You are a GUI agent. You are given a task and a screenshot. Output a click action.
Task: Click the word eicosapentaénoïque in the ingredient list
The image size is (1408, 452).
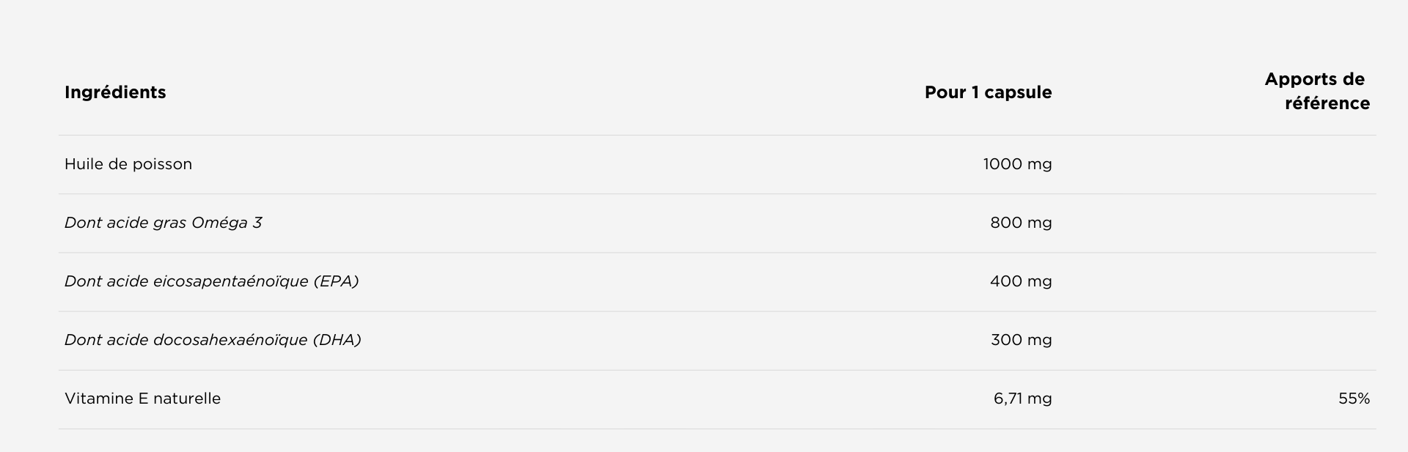point(230,281)
